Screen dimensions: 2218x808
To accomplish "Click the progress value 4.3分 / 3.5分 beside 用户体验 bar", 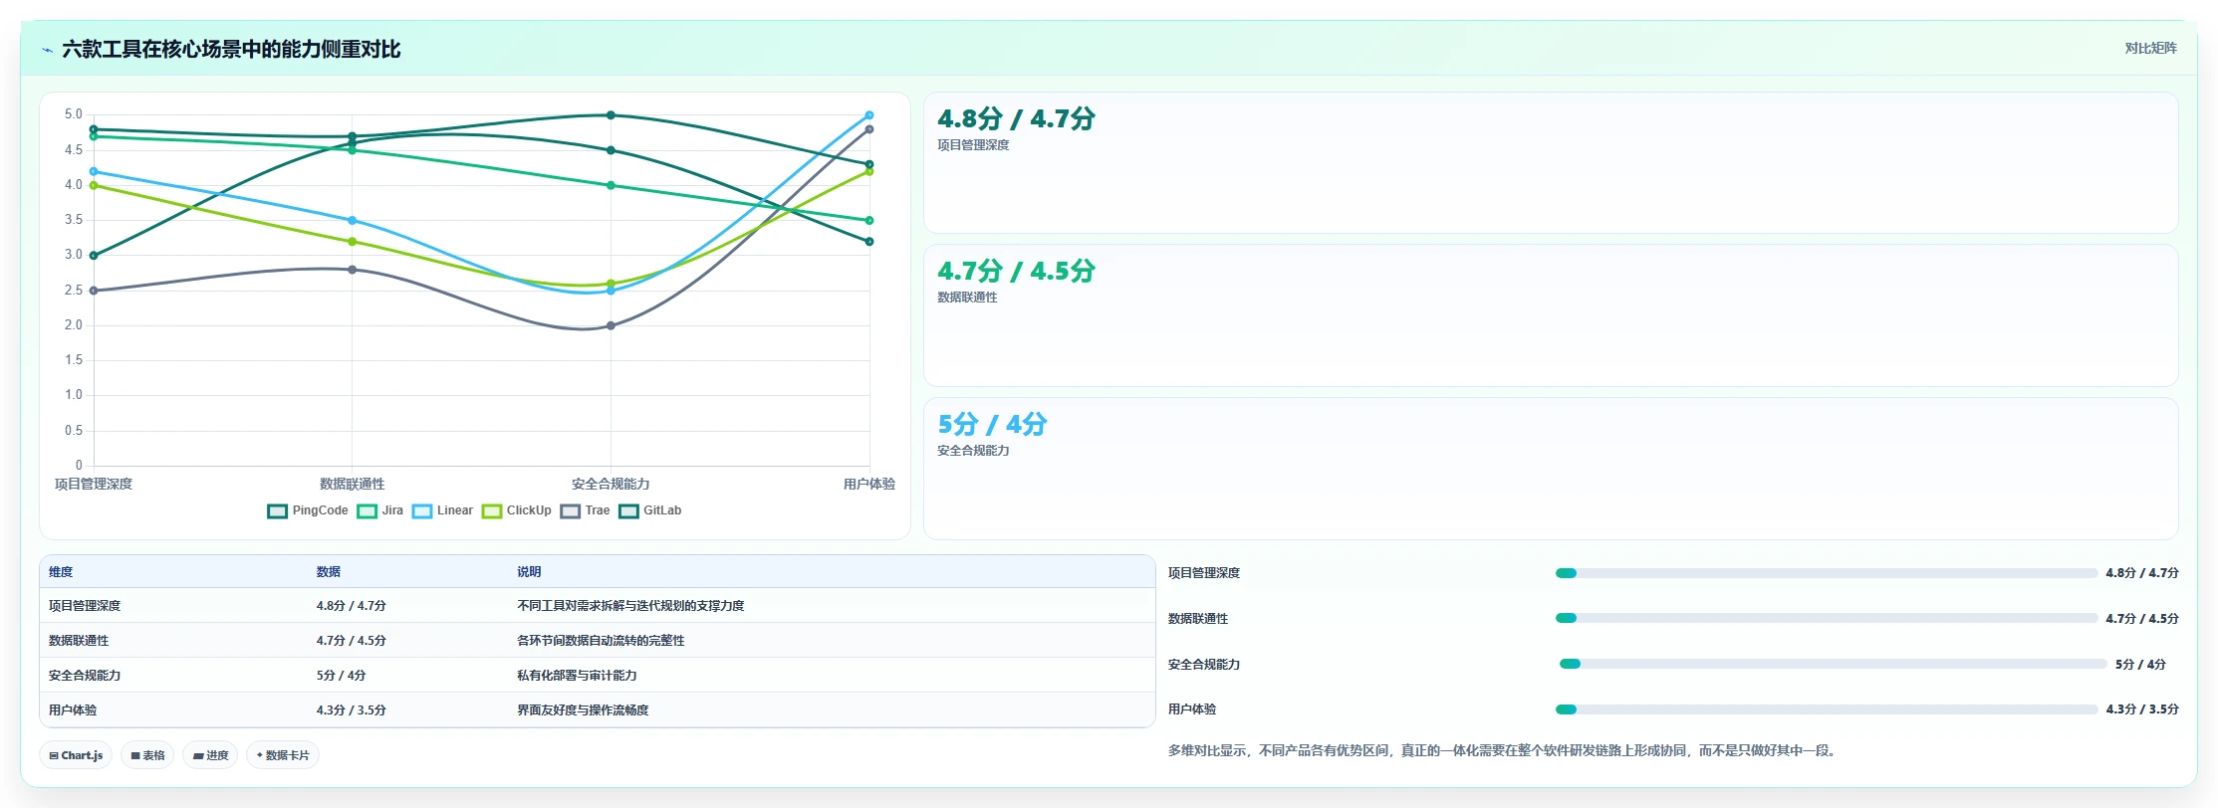I will click(x=2142, y=709).
